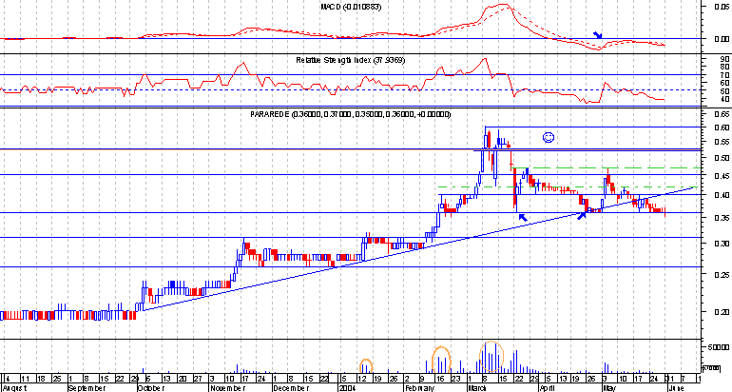Click the MACD indicator title text
This screenshot has width=732, height=392.
(351, 7)
